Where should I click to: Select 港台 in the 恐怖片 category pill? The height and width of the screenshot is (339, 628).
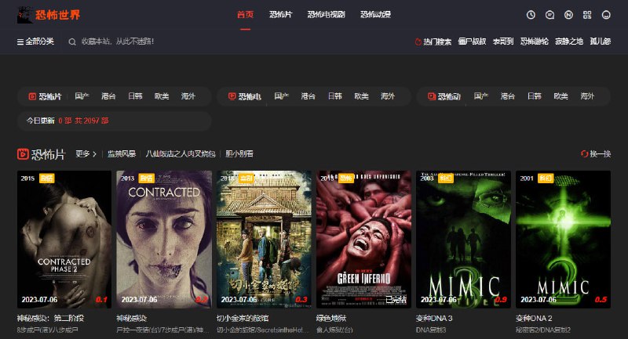click(x=108, y=96)
